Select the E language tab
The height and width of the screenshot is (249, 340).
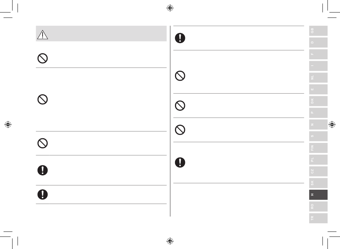[318, 89]
